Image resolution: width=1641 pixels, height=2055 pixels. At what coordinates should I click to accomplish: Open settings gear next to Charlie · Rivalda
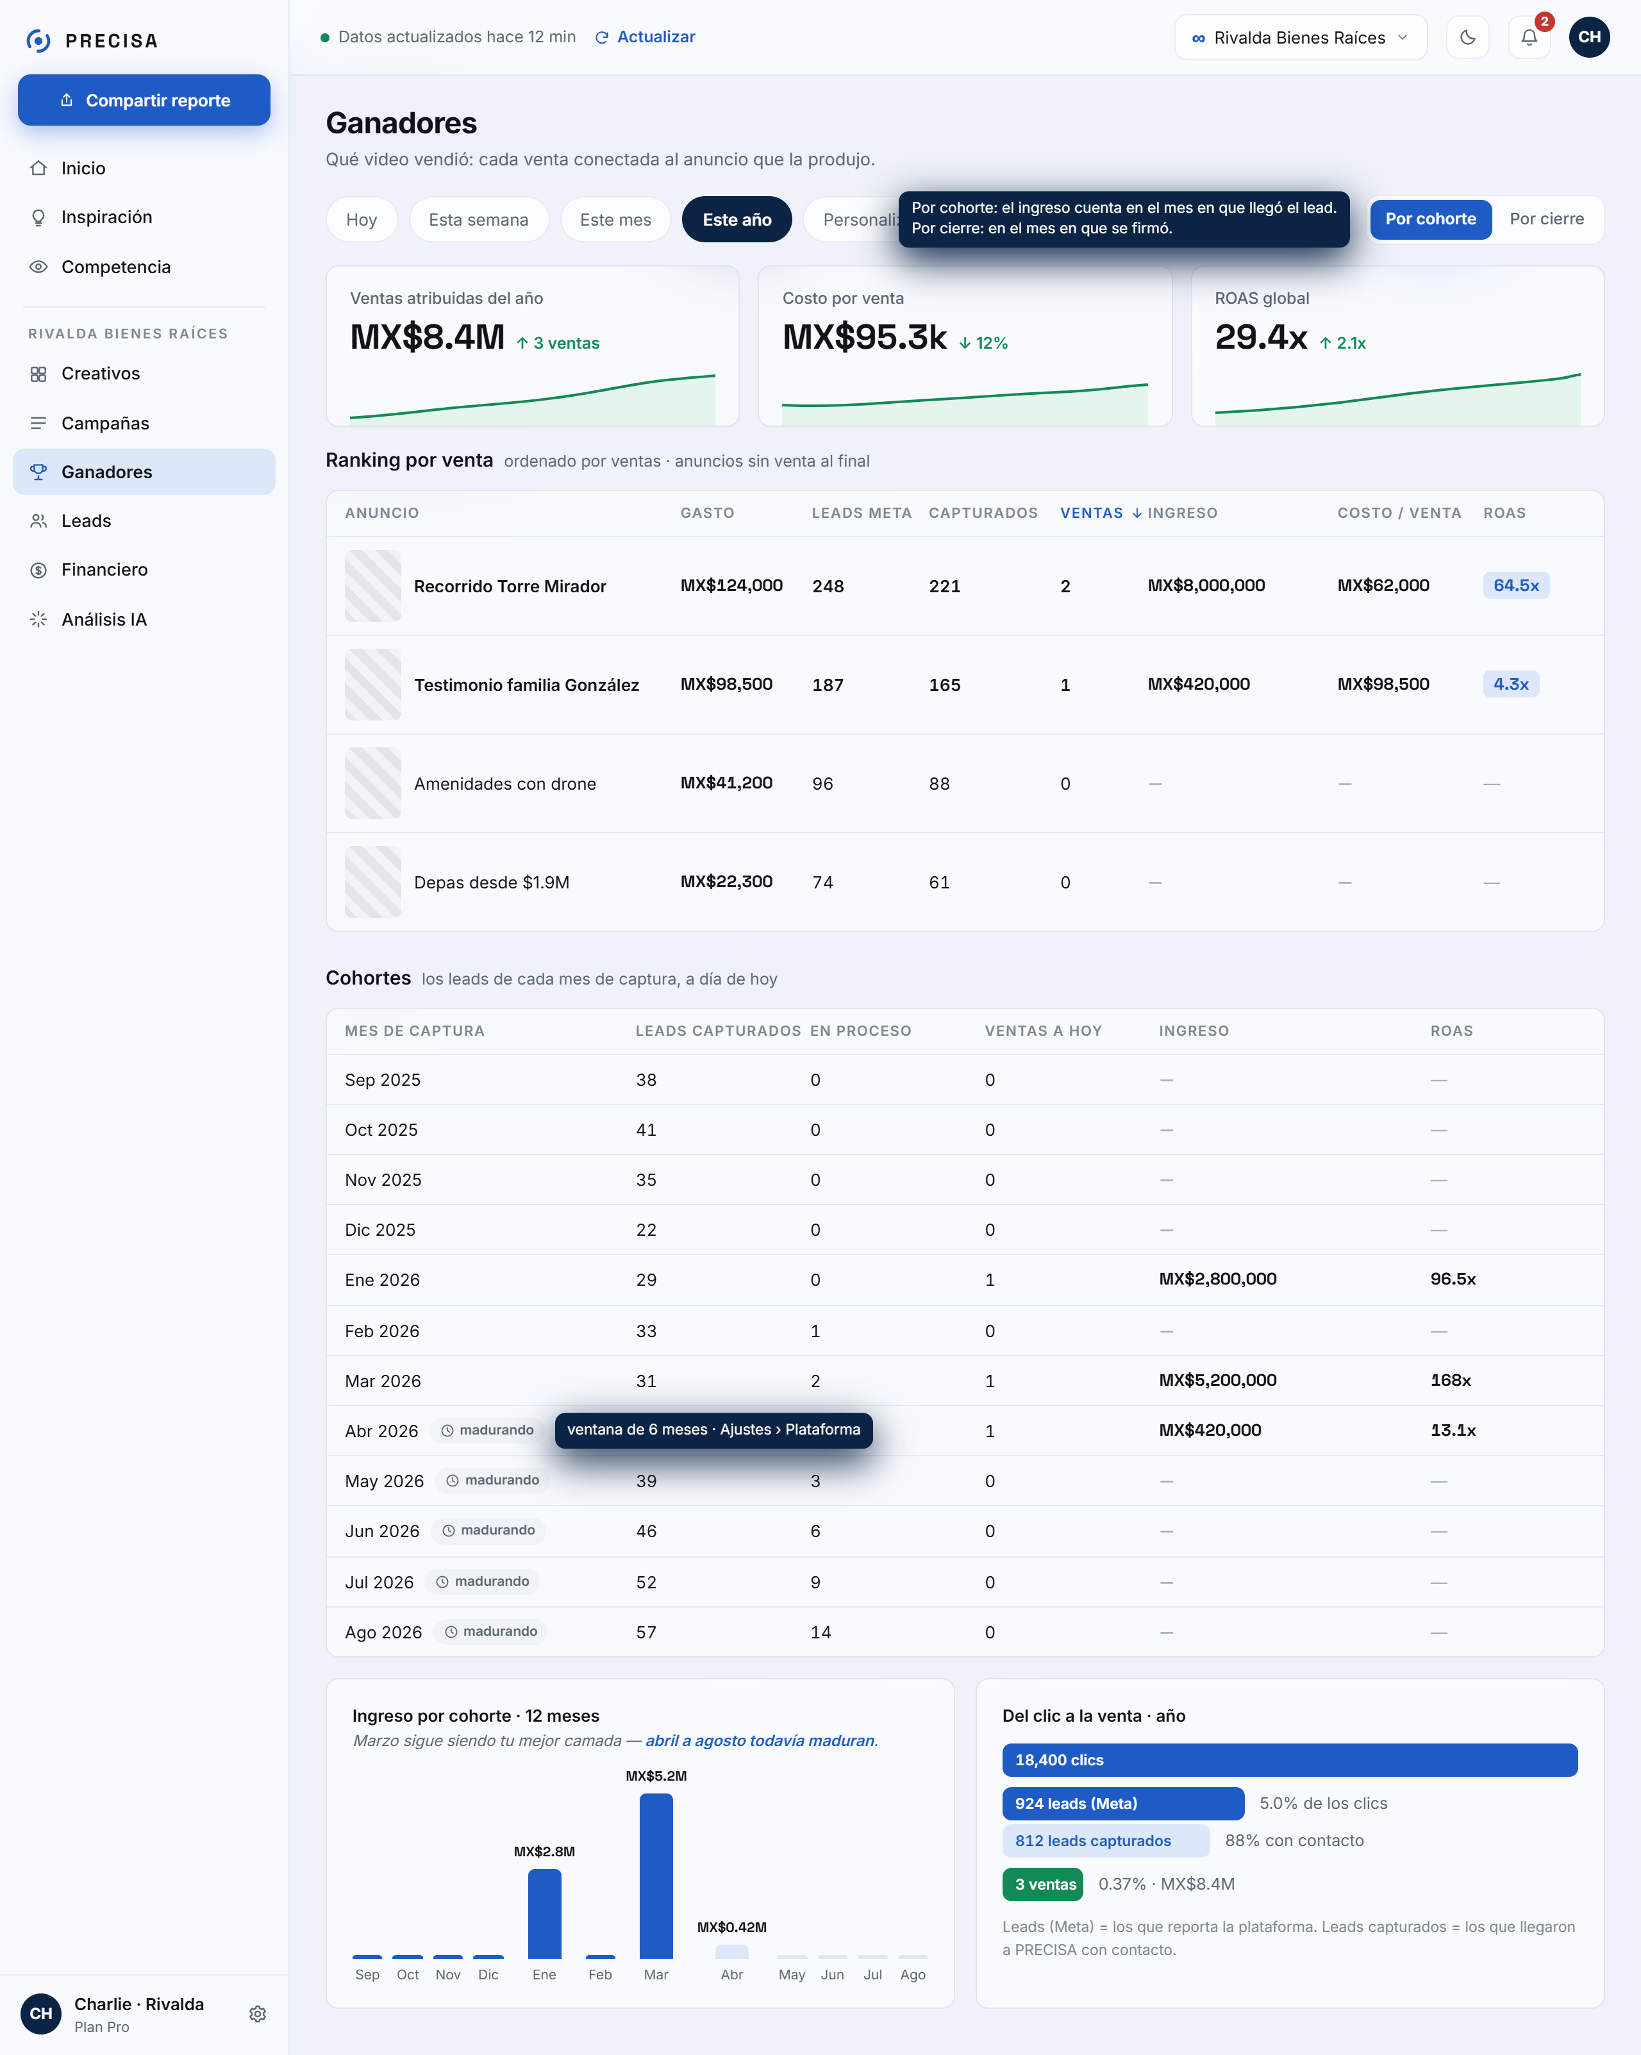257,2014
